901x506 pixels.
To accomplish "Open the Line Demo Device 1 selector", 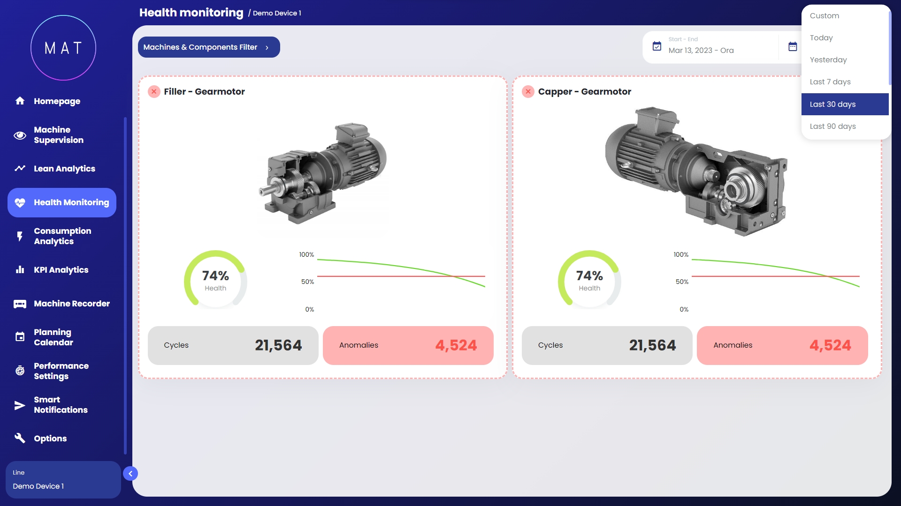I will [63, 480].
